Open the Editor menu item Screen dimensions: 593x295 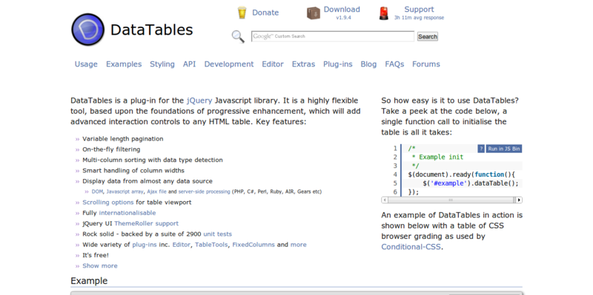(273, 64)
